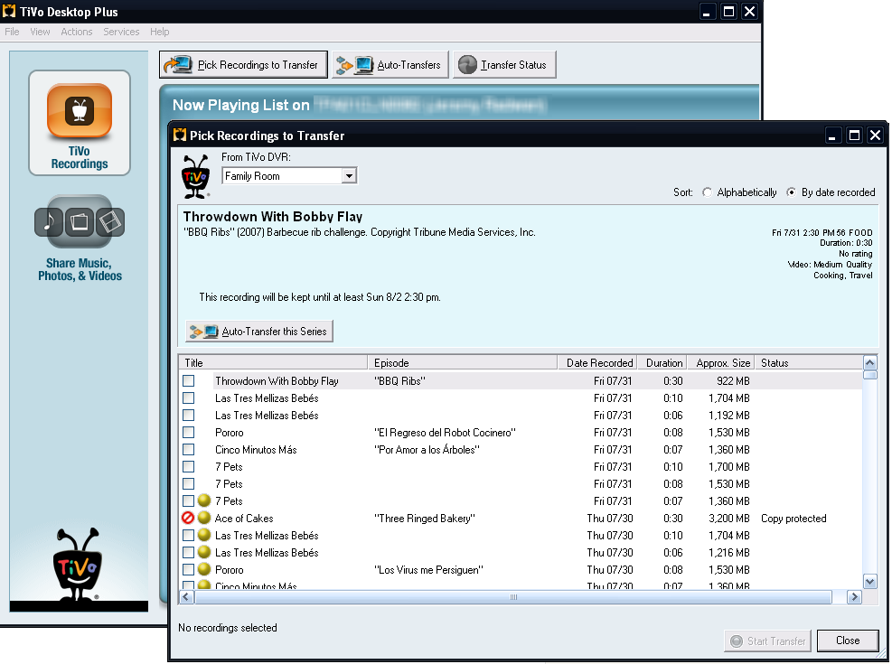The width and height of the screenshot is (892, 664).
Task: Click the "922 MB" size value
Action: (733, 381)
